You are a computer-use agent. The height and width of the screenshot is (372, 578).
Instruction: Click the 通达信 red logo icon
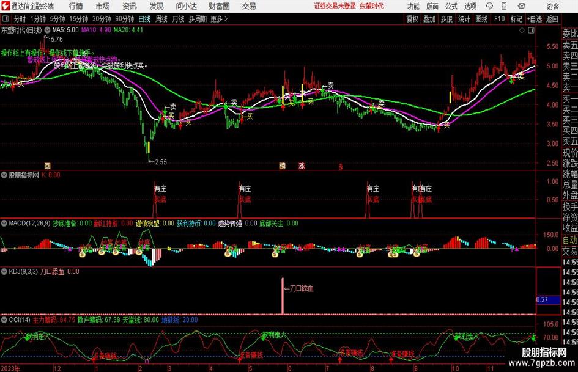click(x=6, y=6)
